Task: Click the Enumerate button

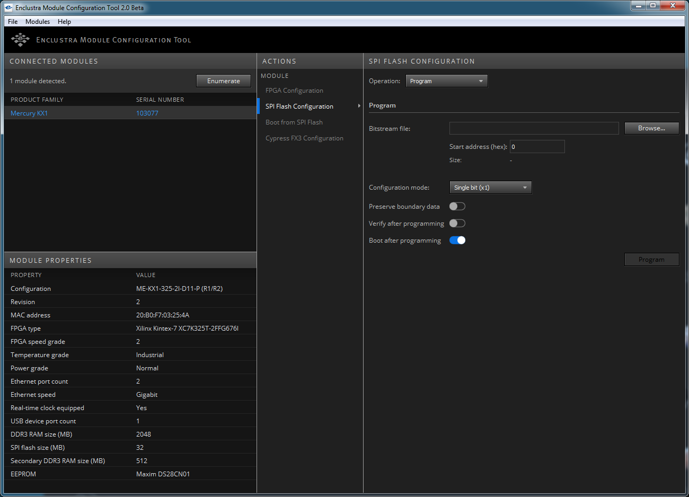Action: pyautogui.click(x=224, y=81)
